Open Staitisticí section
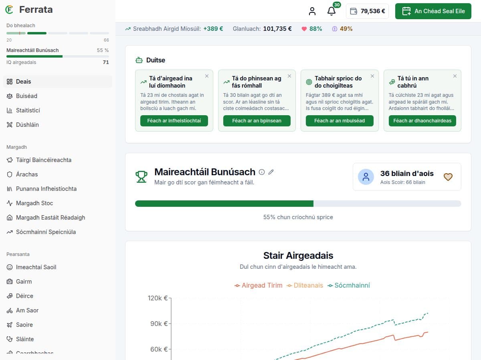This screenshot has height=360, width=481. click(x=58, y=110)
